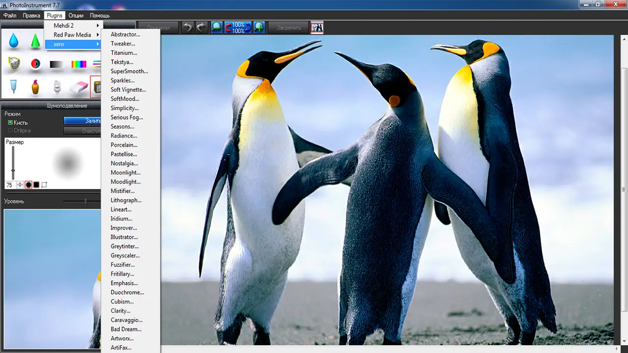Pick the rainbow color spectrum tool
Image resolution: width=628 pixels, height=353 pixels.
(x=78, y=64)
